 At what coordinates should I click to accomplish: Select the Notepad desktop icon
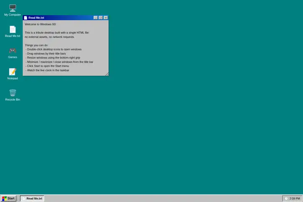(x=13, y=74)
